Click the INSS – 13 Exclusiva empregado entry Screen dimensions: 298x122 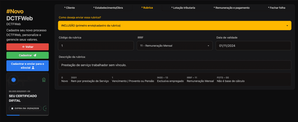[x=170, y=80]
